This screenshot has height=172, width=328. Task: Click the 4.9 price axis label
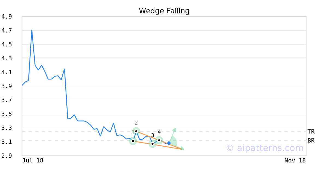(7, 17)
